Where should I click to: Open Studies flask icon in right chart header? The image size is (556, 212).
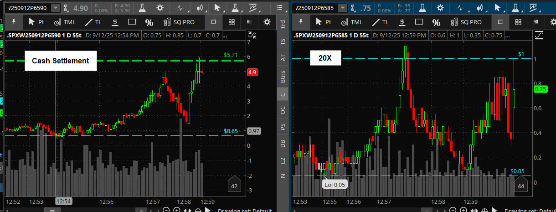click(x=422, y=8)
